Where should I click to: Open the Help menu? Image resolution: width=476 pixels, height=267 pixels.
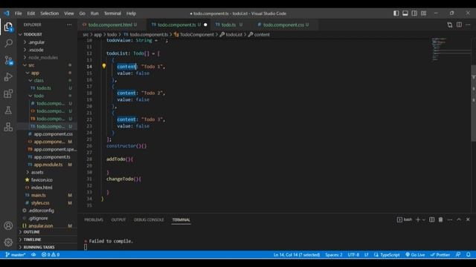click(131, 13)
